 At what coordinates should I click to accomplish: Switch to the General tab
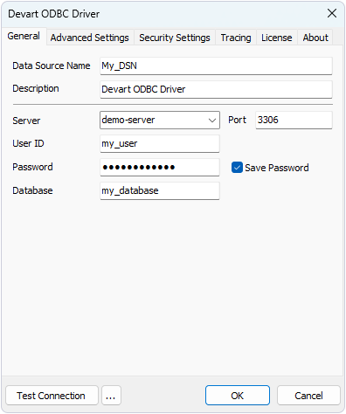click(24, 36)
